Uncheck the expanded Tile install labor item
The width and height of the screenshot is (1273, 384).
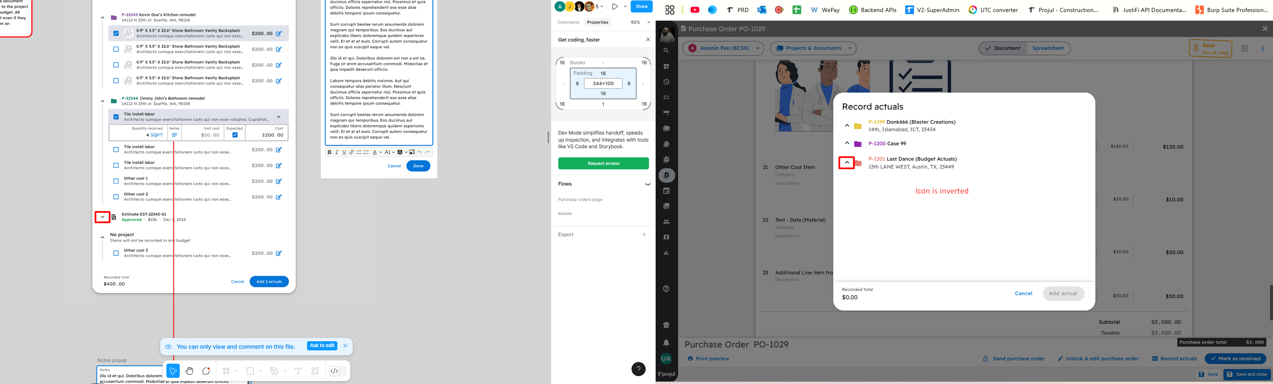pyautogui.click(x=116, y=117)
